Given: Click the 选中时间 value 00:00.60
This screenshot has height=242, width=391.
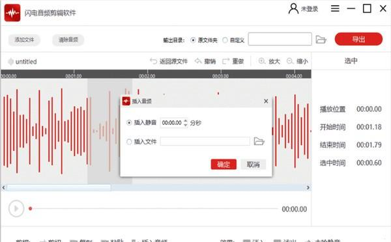Looking at the screenshot, I should click(369, 163).
